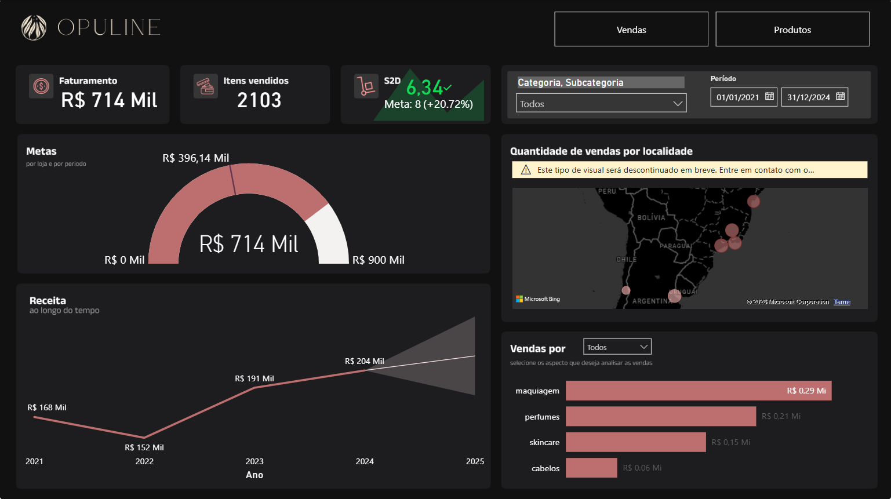Open calendar picker for start date 01/01/2021
The image size is (891, 499).
(x=769, y=97)
